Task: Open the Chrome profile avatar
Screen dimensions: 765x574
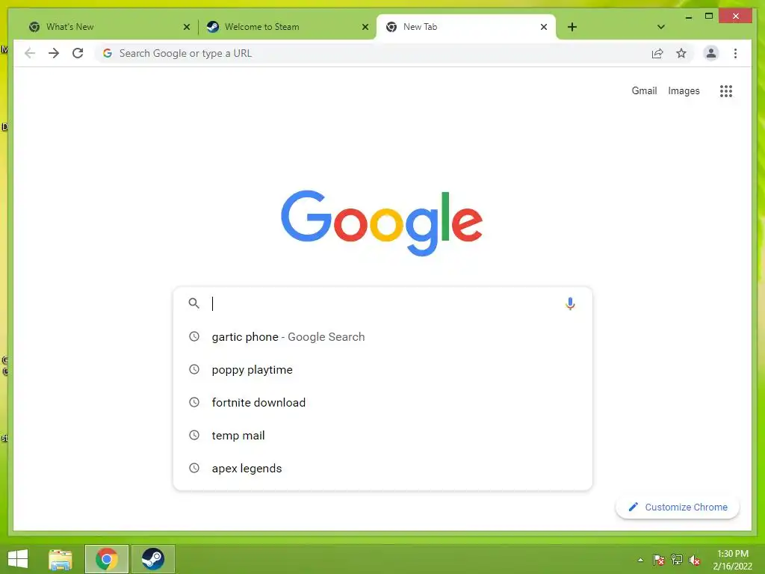Action: [711, 53]
